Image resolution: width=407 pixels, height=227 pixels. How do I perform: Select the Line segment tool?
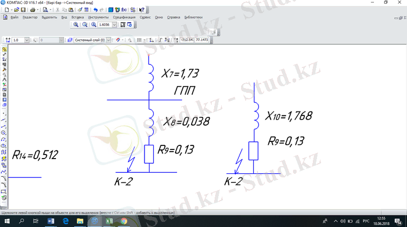pyautogui.click(x=4, y=127)
